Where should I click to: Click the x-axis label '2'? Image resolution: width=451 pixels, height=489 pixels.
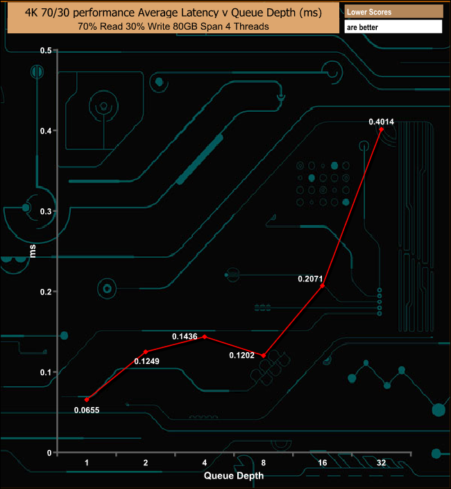[146, 463]
